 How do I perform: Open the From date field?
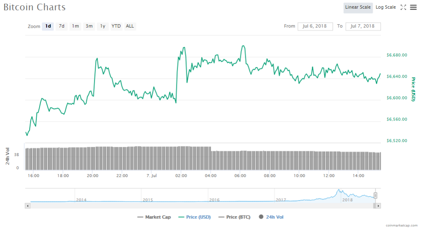[x=315, y=26]
